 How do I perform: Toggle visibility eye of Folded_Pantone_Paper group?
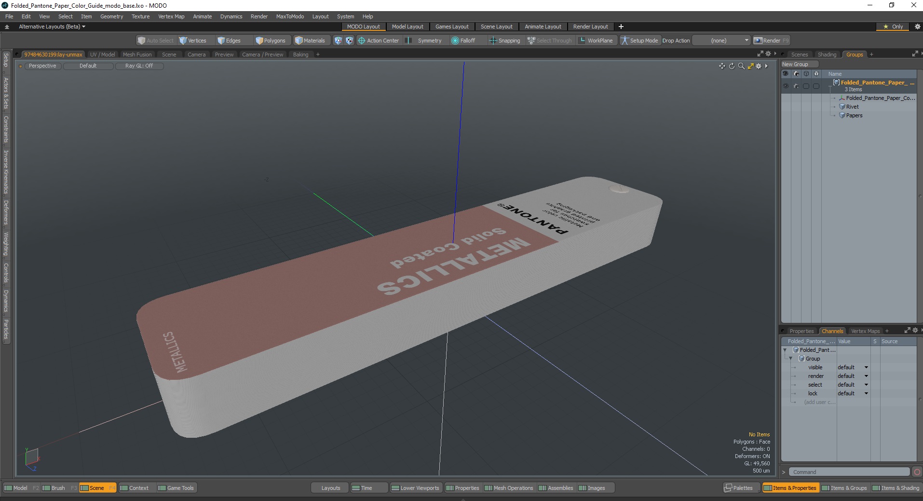[786, 86]
